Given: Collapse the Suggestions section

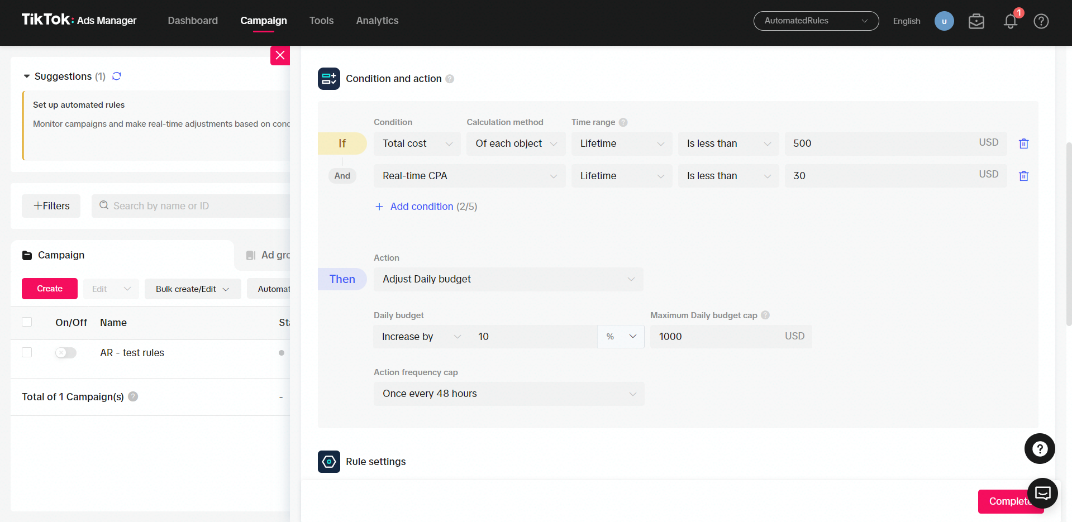Looking at the screenshot, I should pos(26,76).
